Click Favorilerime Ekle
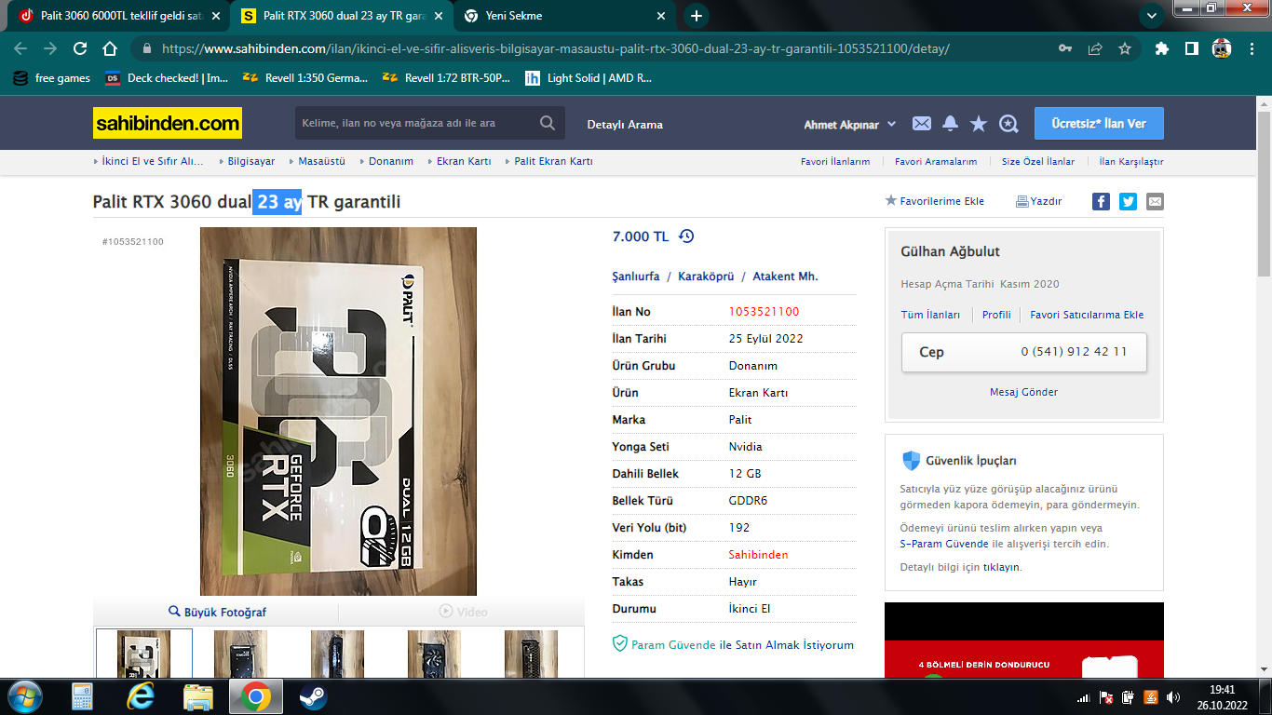Screen dimensions: 1272x715 point(934,201)
